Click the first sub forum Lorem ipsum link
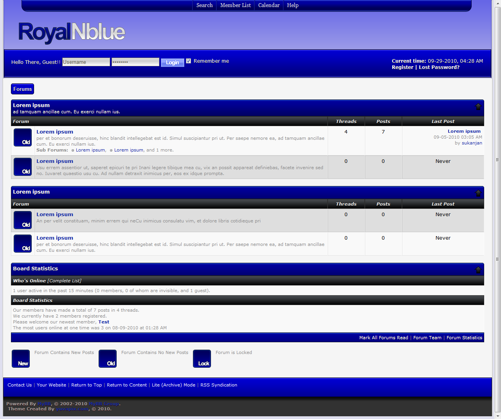The width and height of the screenshot is (501, 419). (x=90, y=150)
